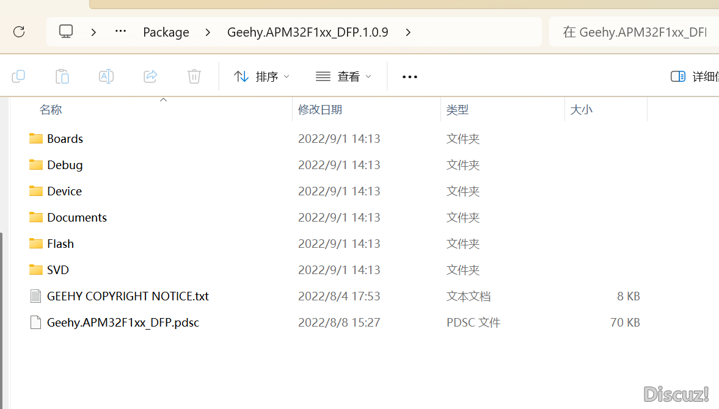The width and height of the screenshot is (719, 409).
Task: Open the 查看 view dropdown
Action: tap(343, 76)
